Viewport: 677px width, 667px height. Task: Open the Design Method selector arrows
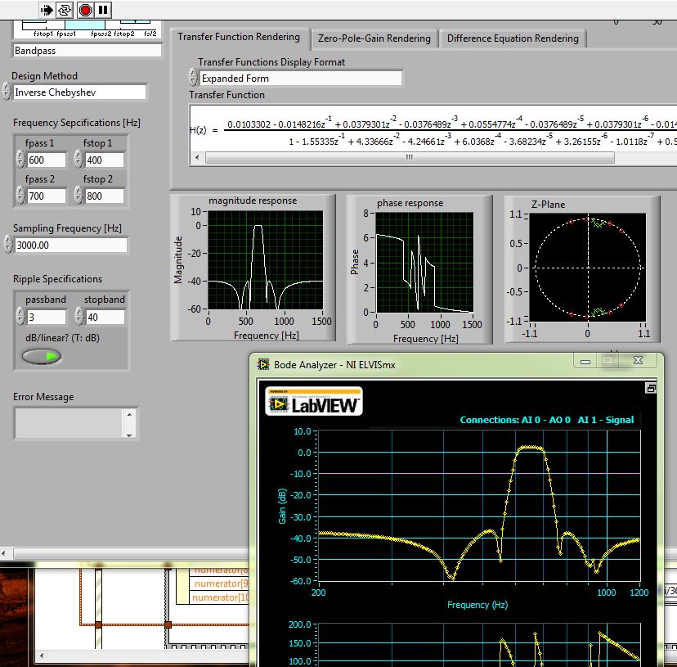(7, 92)
